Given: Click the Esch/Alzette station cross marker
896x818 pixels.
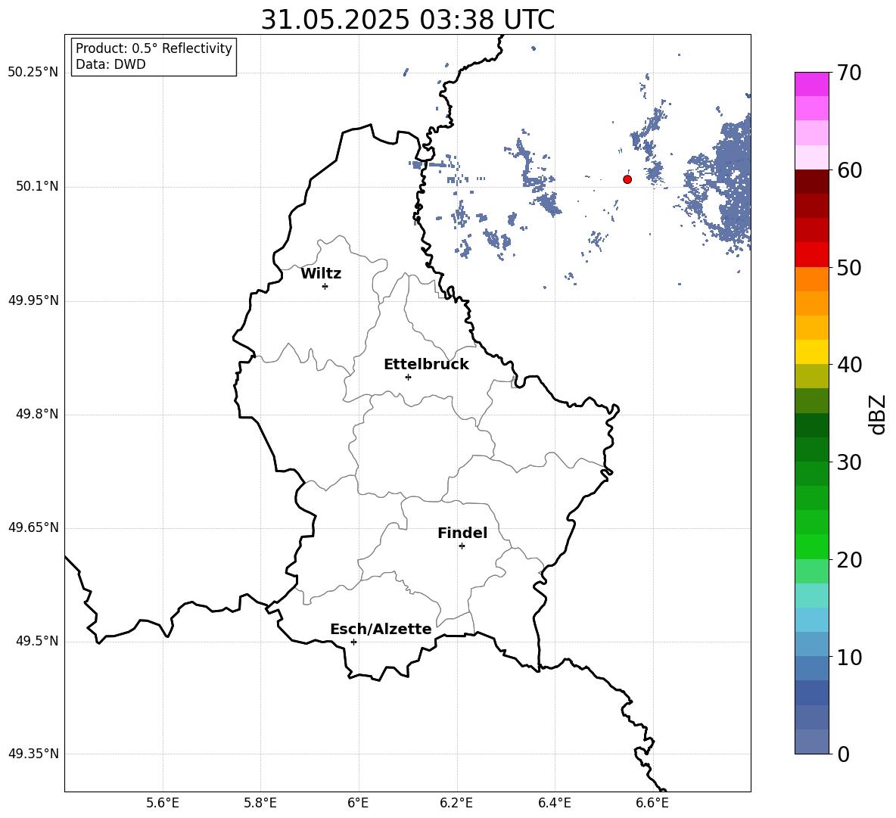Looking at the screenshot, I should 353,642.
